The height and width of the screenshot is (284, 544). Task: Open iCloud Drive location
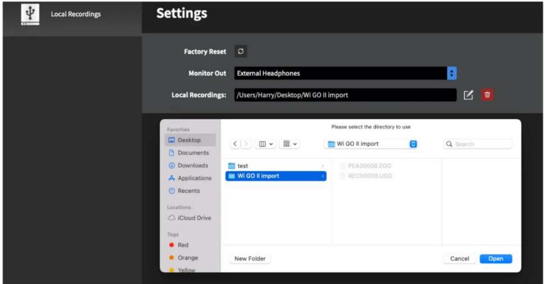(190, 218)
